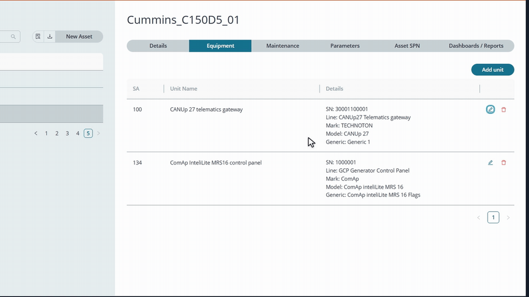Image resolution: width=529 pixels, height=297 pixels.
Task: Click ComAp InteliLite MRS16 control panel name
Action: 215,163
